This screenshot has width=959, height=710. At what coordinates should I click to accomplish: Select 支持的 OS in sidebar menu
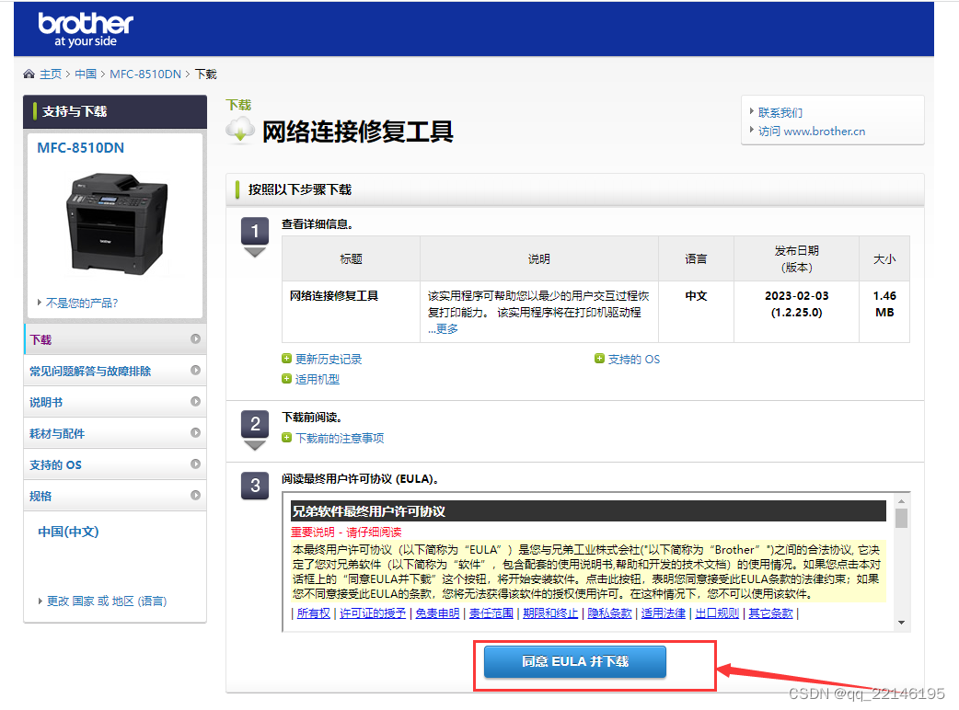click(115, 464)
